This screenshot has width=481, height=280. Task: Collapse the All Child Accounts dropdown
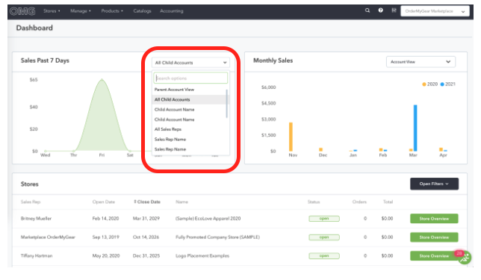[190, 63]
